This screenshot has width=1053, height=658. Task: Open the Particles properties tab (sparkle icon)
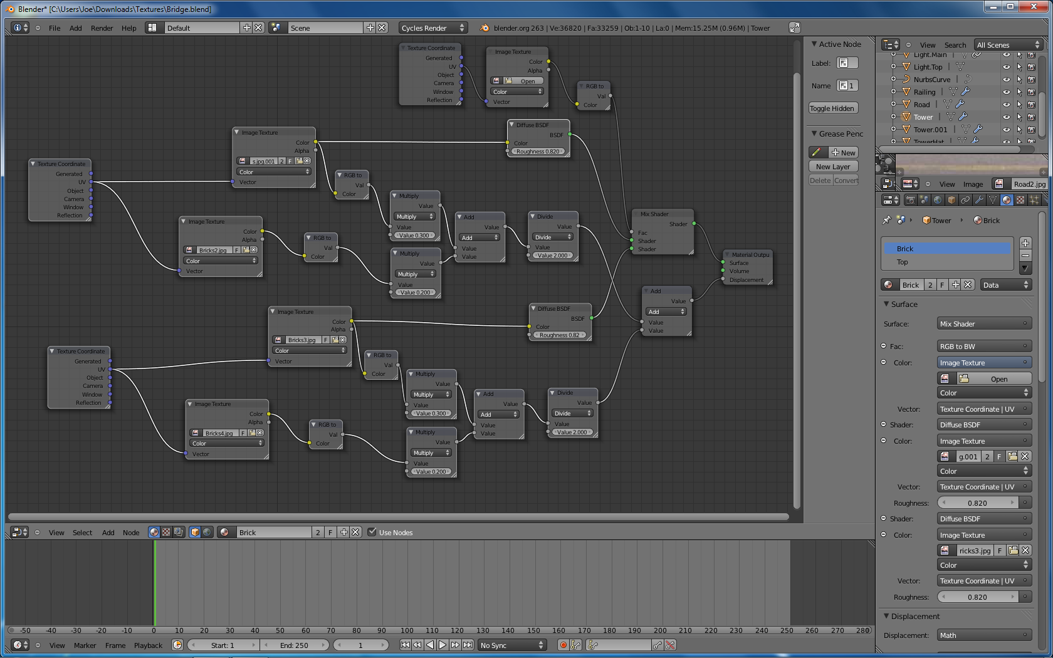(1034, 200)
